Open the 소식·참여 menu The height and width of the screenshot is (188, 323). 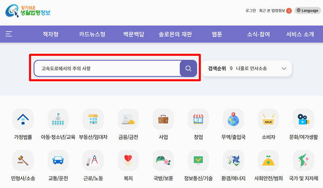[258, 34]
